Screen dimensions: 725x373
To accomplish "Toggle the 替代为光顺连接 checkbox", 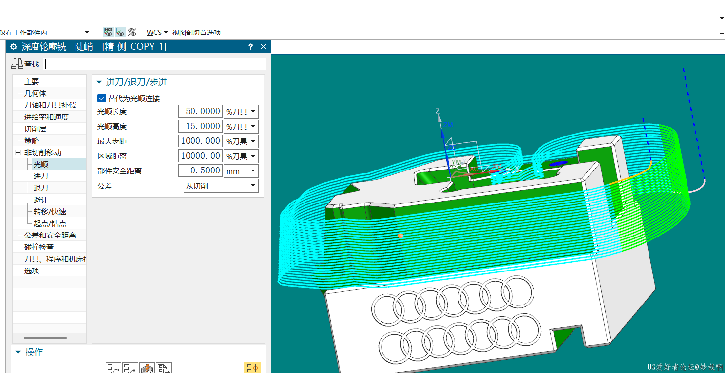I will click(x=102, y=98).
